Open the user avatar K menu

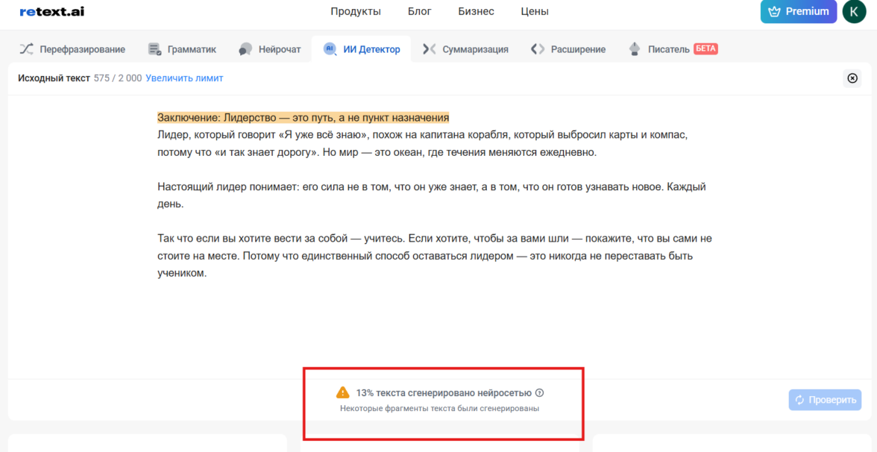point(854,11)
